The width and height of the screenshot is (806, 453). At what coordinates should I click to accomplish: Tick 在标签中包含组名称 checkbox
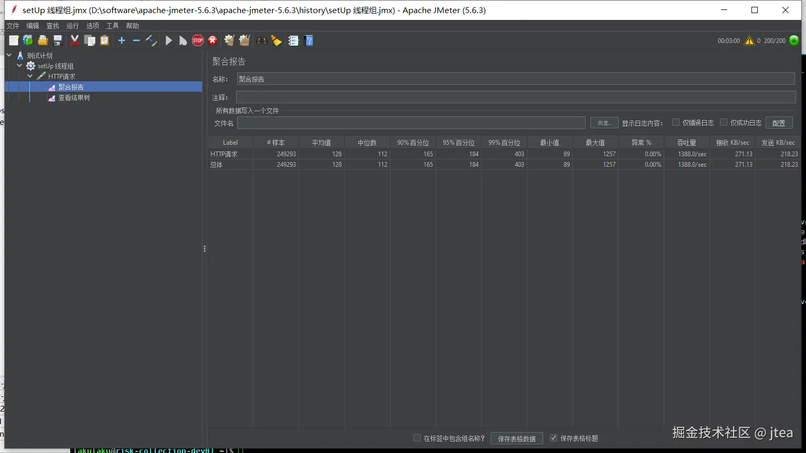click(417, 438)
